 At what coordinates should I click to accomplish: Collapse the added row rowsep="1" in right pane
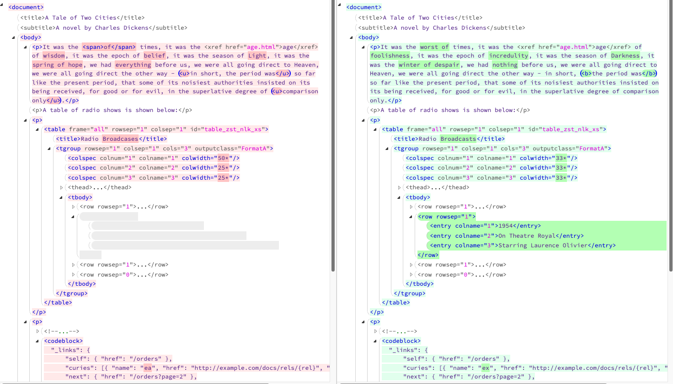click(411, 217)
